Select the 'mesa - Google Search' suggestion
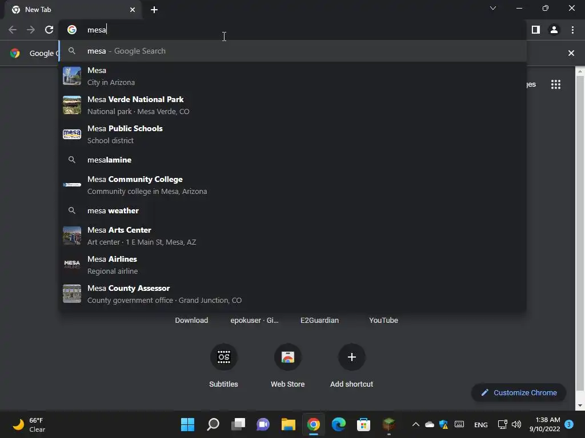Viewport: 585px width, 438px height. pyautogui.click(x=292, y=51)
